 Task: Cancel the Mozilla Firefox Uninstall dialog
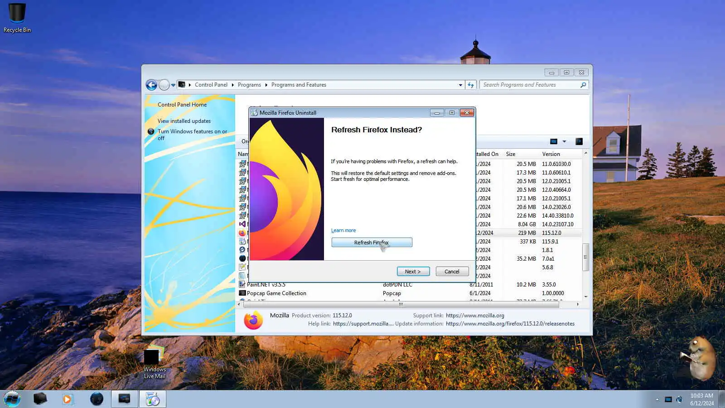tap(452, 272)
